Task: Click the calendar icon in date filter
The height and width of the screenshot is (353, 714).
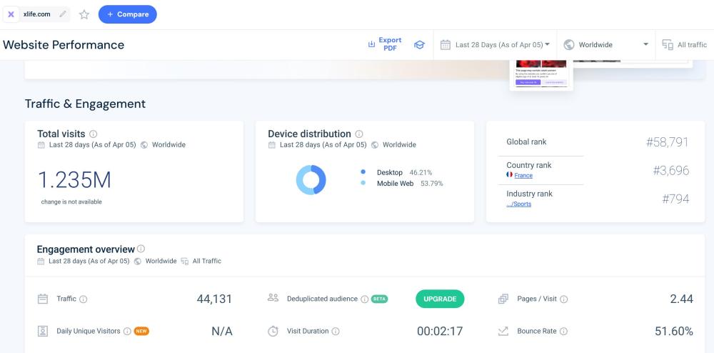Action: tap(446, 44)
